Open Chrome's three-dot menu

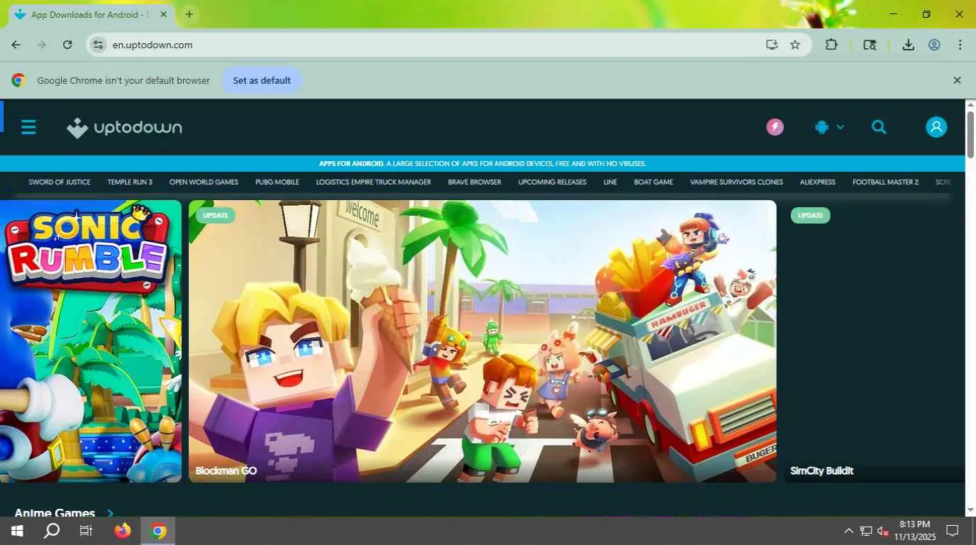pyautogui.click(x=960, y=45)
